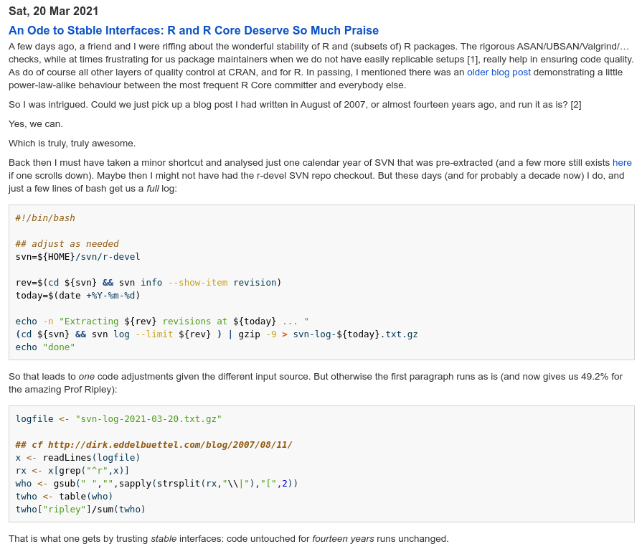Click the italic word 'one' in 'one code adjustments'
This screenshot has width=642, height=549.
coord(86,377)
